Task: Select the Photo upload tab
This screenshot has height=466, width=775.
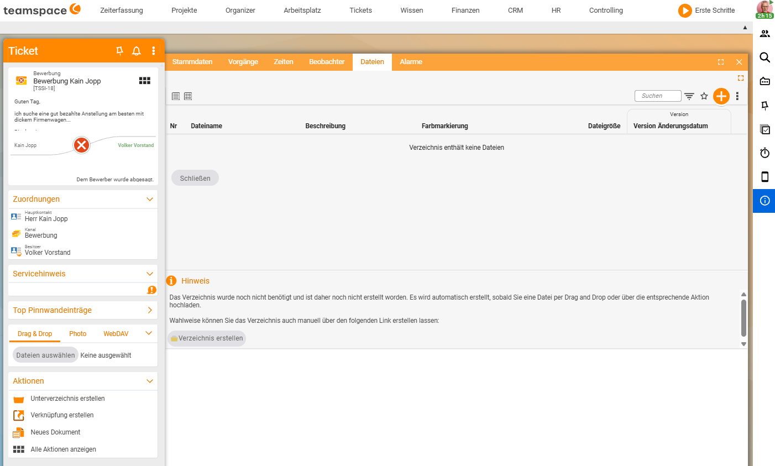Action: tap(78, 334)
